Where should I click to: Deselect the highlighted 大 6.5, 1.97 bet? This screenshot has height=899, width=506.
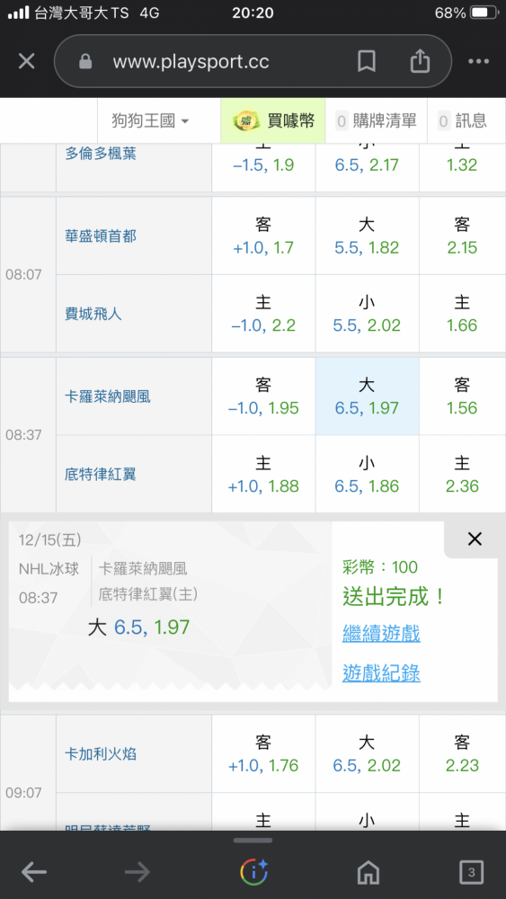coord(367,396)
